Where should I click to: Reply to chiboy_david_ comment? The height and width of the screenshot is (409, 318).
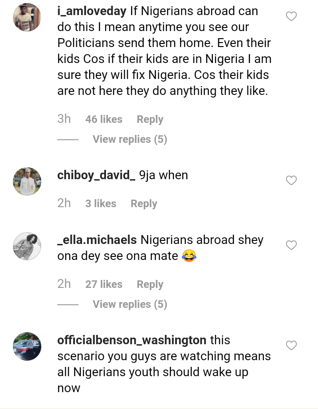click(x=144, y=204)
